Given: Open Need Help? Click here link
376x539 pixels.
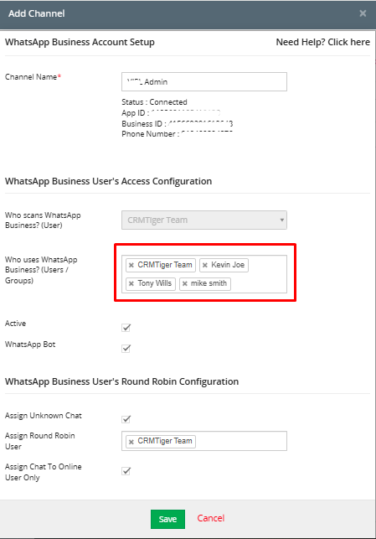Looking at the screenshot, I should coord(322,42).
